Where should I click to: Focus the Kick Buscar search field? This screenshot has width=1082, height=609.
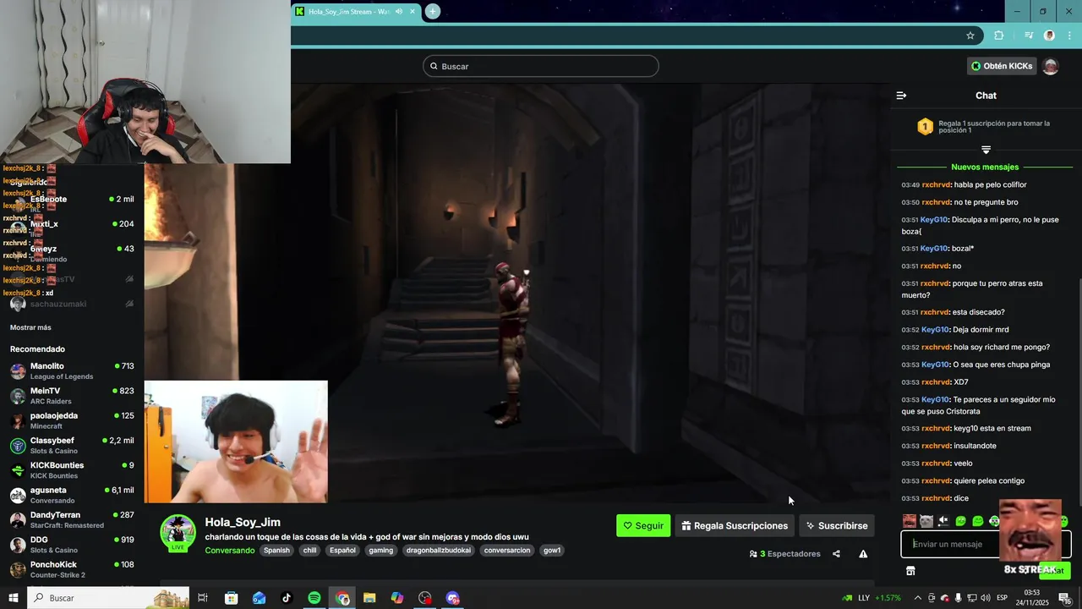(541, 66)
